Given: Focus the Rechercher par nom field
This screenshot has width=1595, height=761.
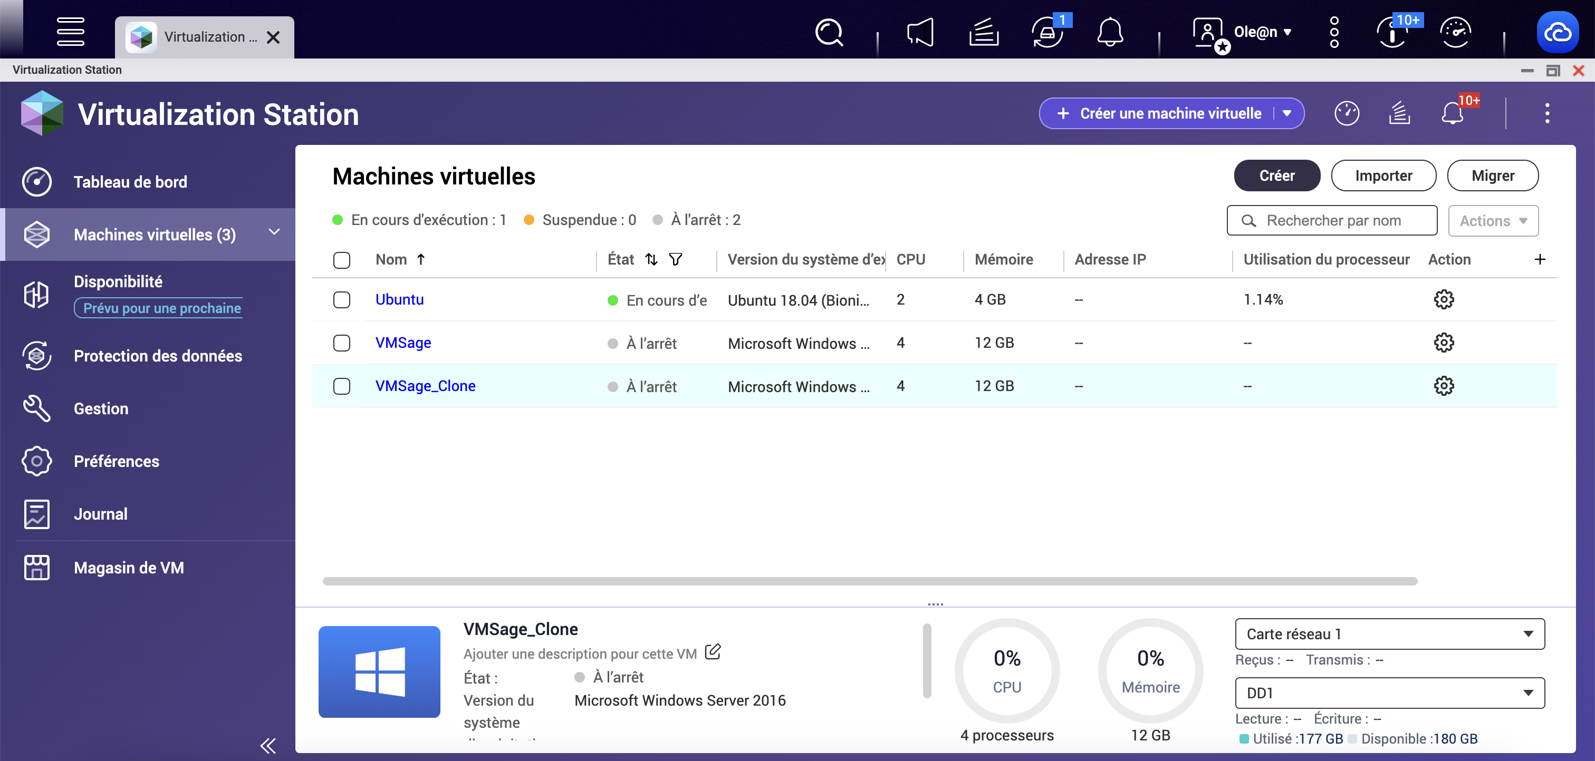Looking at the screenshot, I should pyautogui.click(x=1332, y=221).
